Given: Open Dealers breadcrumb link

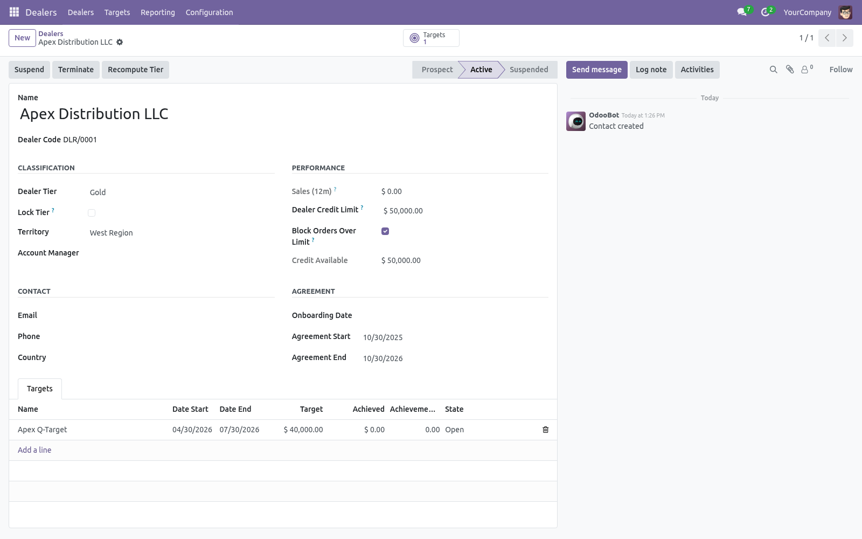Looking at the screenshot, I should [x=51, y=33].
